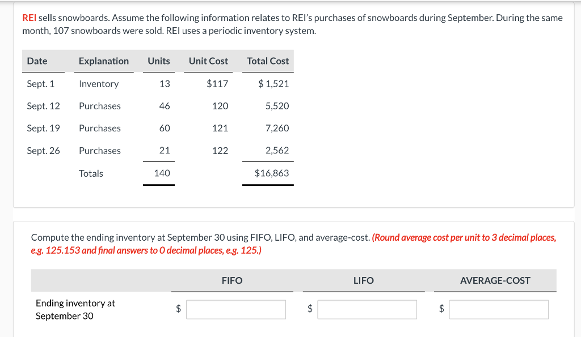Click the LIFO ending inventory input field
The height and width of the screenshot is (337, 581).
click(367, 310)
